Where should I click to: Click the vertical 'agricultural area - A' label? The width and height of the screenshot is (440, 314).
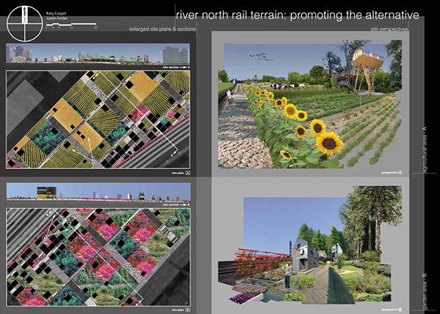425,149
